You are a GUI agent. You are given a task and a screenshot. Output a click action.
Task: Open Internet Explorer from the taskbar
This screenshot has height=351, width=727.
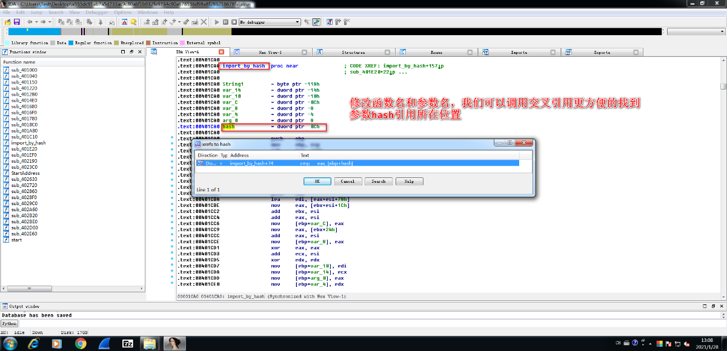click(34, 343)
